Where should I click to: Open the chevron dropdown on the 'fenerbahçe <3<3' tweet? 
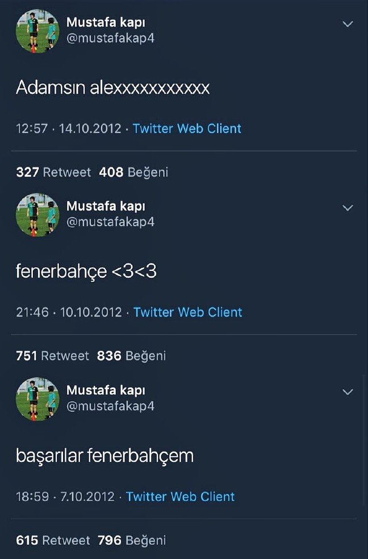(x=348, y=208)
